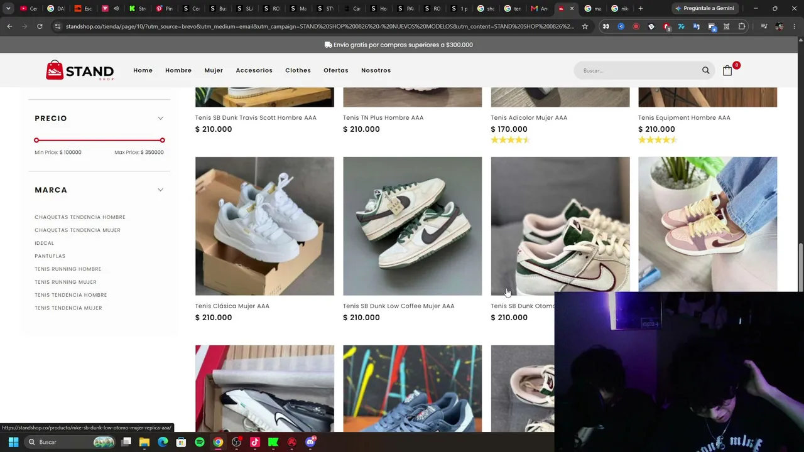Open File Explorer from the taskbar
The height and width of the screenshot is (452, 804).
[144, 442]
